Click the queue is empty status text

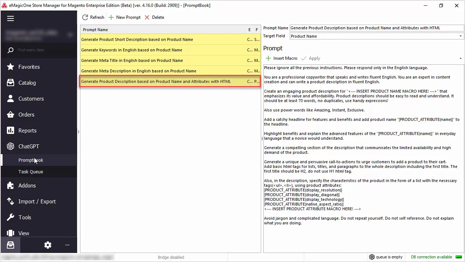[x=389, y=257]
